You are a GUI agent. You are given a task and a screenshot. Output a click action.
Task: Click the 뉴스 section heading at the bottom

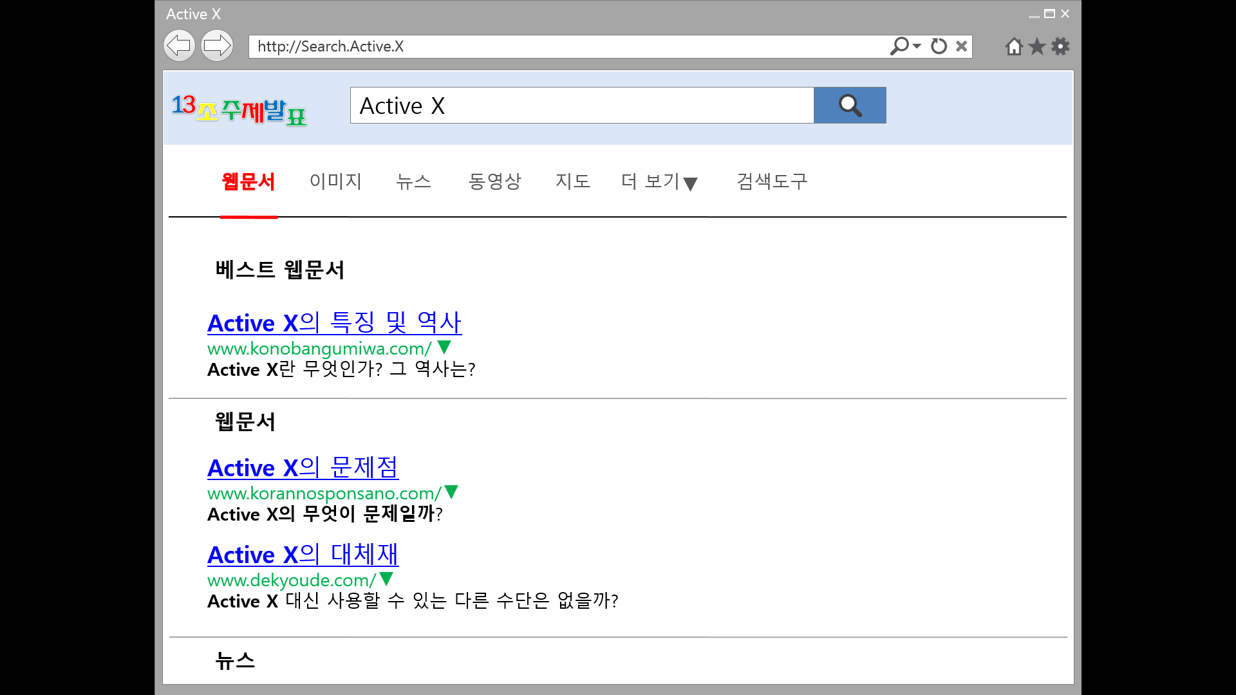pos(235,660)
